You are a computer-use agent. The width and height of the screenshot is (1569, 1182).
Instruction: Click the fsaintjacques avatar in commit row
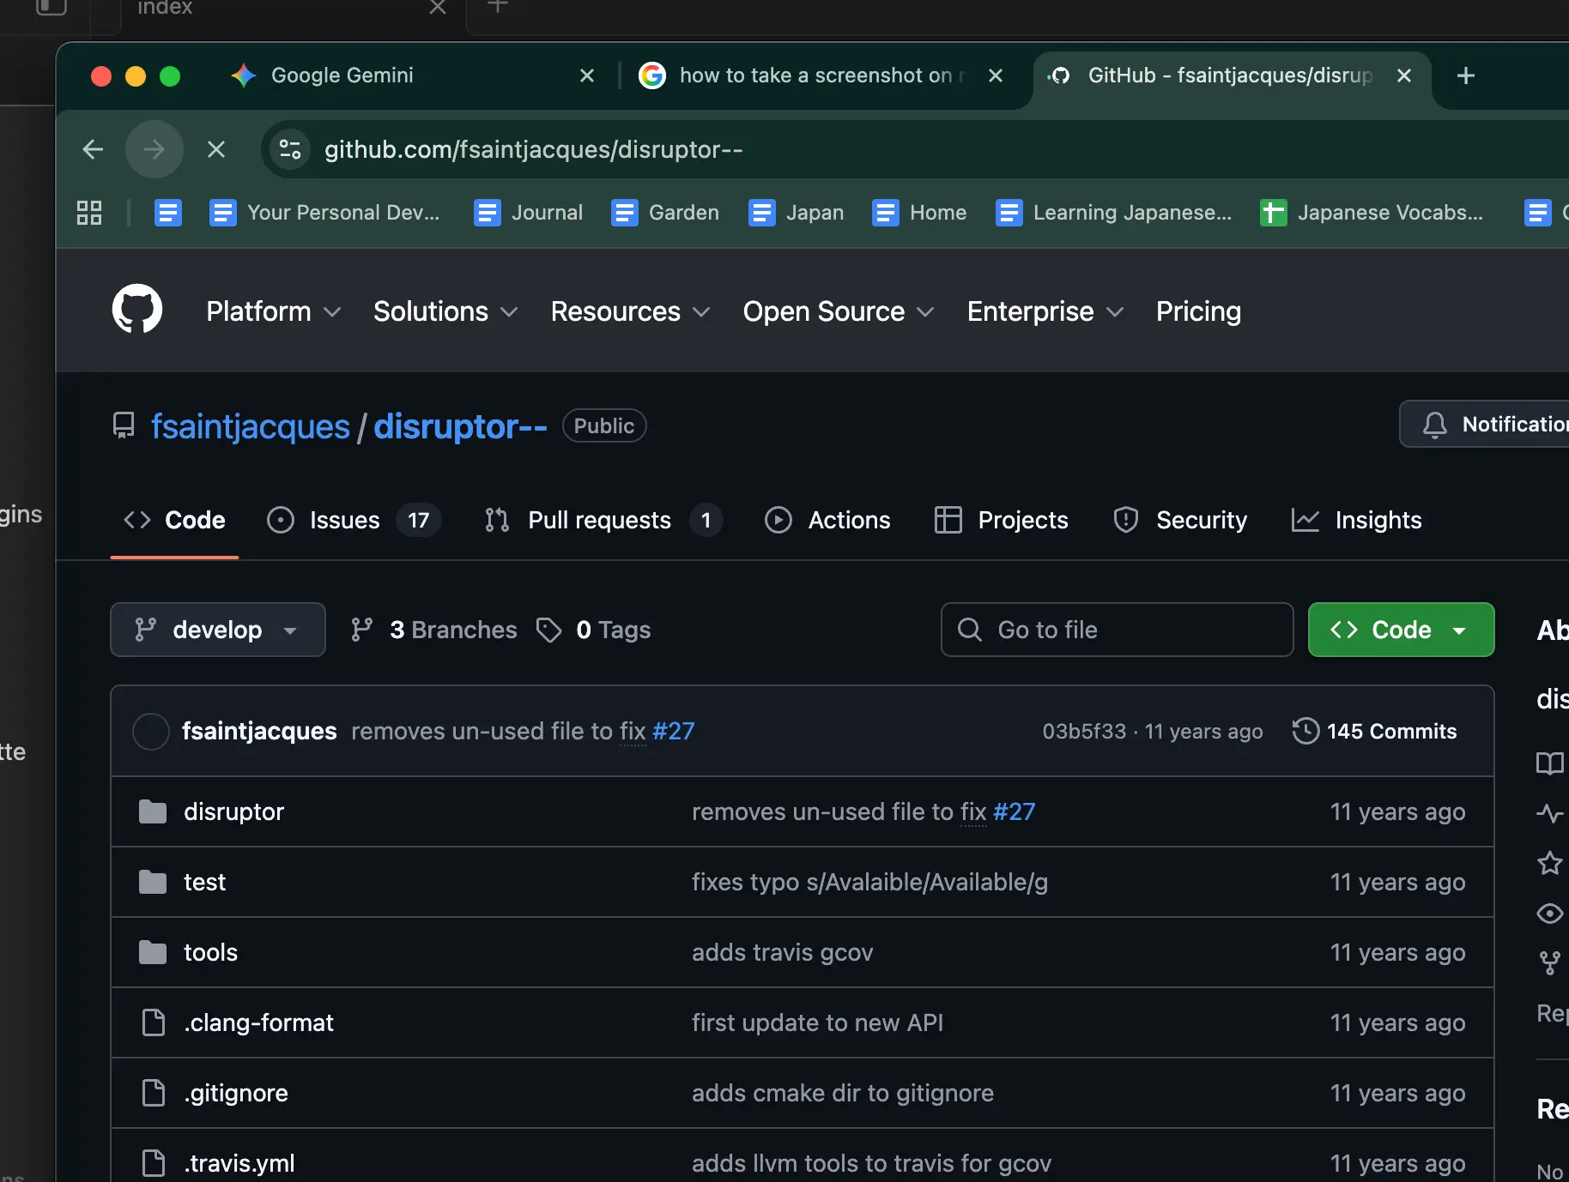(151, 732)
